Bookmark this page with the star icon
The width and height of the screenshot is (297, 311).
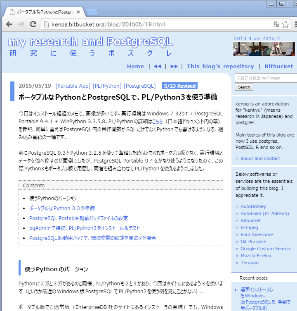point(285,24)
